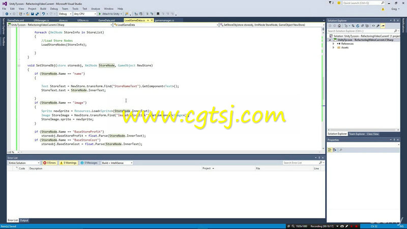This screenshot has height=229, width=407.
Task: Click Solution Explorer Refresh icon
Action: [x=358, y=26]
